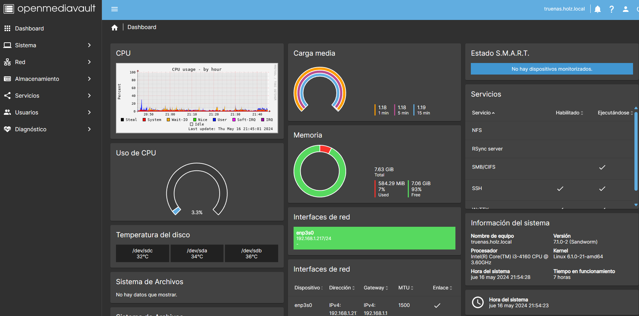The image size is (639, 316).
Task: Expand the Almacenamiento menu chevron
Action: point(89,79)
